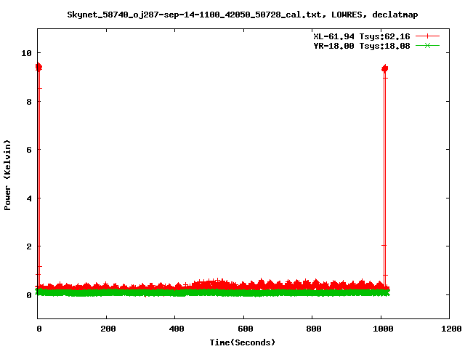Click y-axis tick label 4
The image size is (465, 349).
[29, 198]
